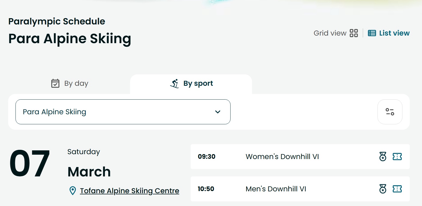Click the location pin icon beside Tofane
Image resolution: width=422 pixels, height=206 pixels.
[73, 191]
